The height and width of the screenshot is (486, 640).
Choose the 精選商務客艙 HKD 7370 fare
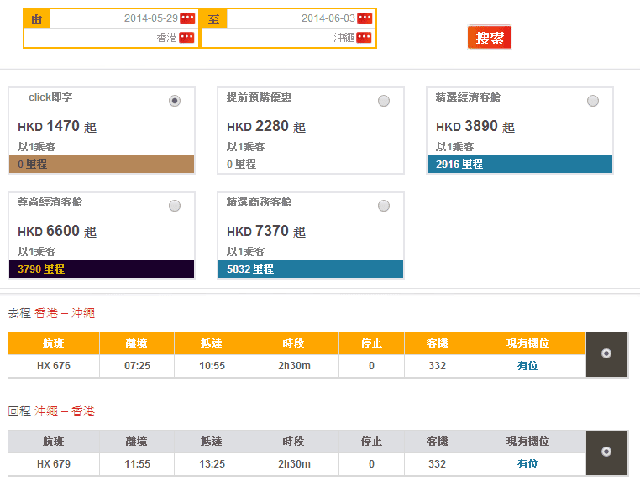click(384, 206)
